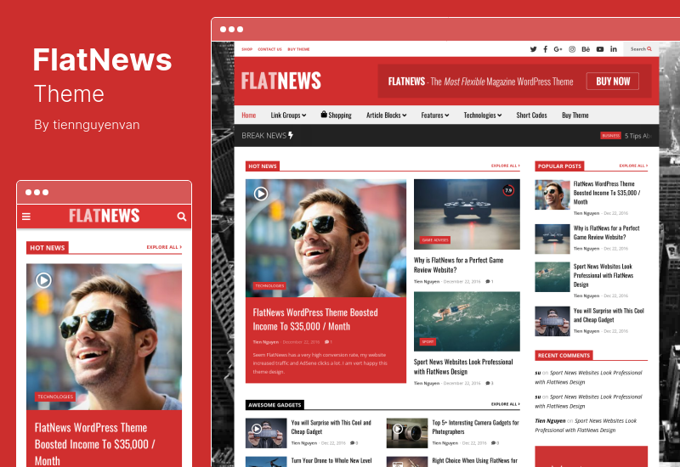
Task: Click the HOT NEWS section label on desktop
Action: click(263, 166)
